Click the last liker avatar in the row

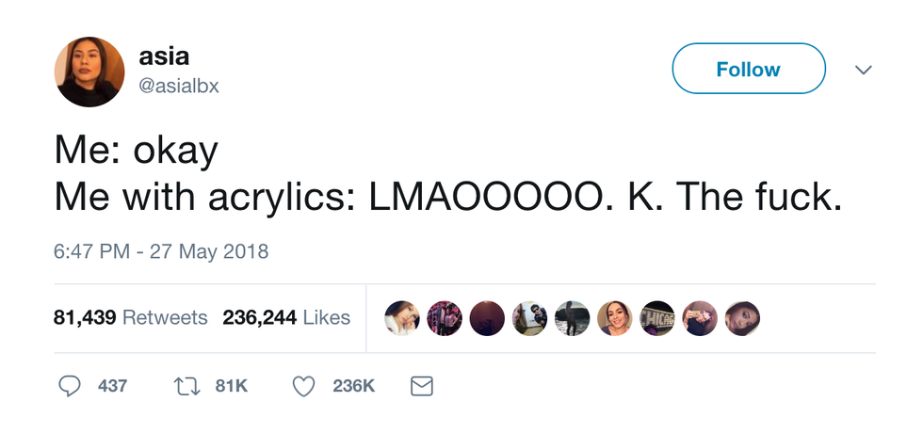(742, 318)
